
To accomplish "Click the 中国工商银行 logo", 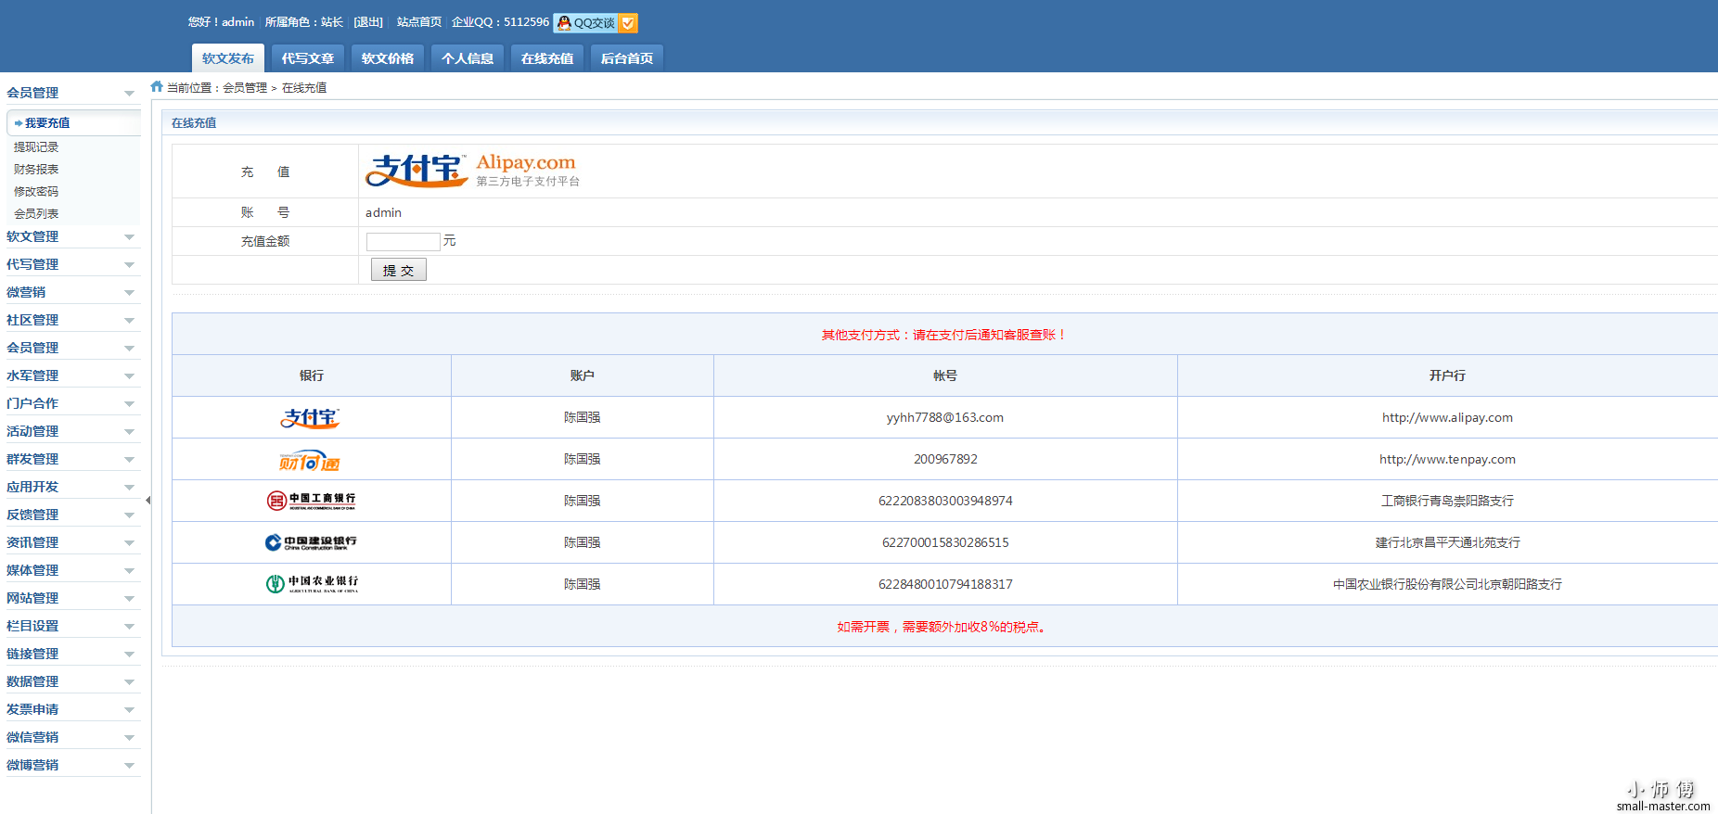I will point(311,501).
